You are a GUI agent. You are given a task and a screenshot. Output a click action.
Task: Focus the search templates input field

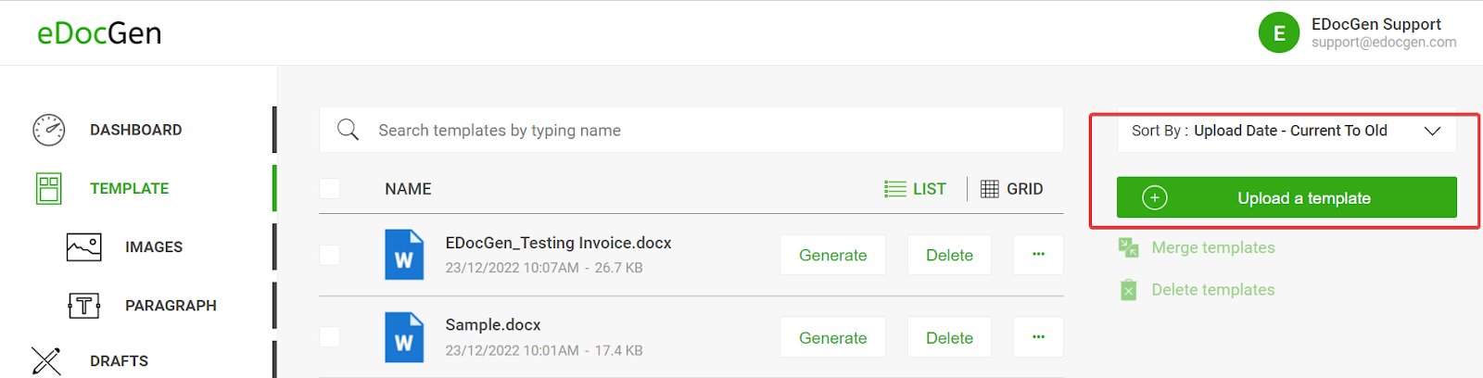pyautogui.click(x=714, y=131)
